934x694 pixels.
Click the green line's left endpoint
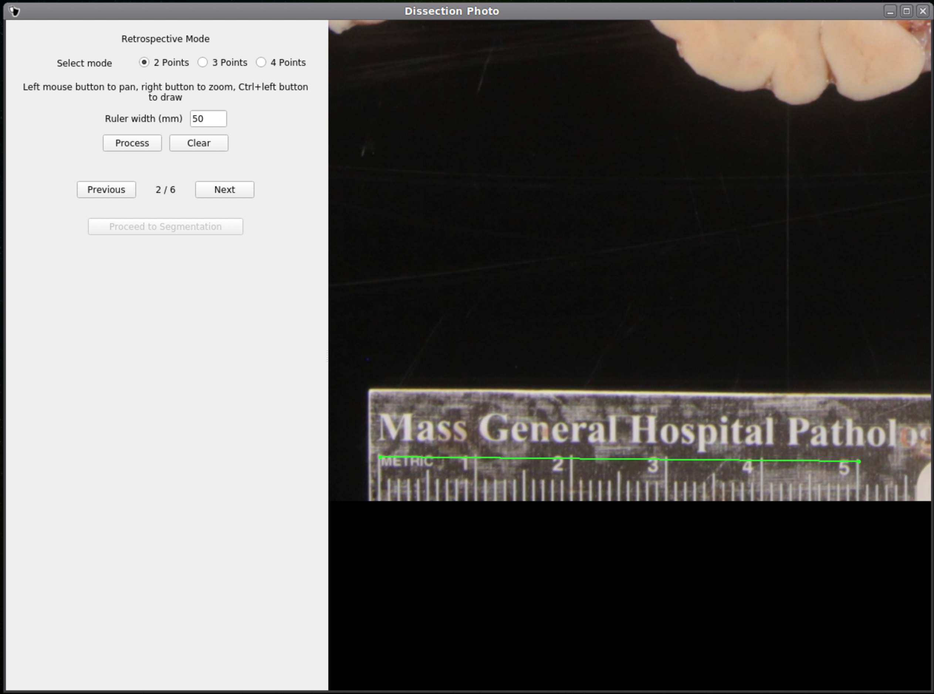tap(380, 457)
